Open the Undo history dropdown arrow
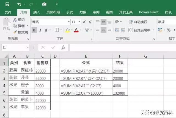 [24, 4]
